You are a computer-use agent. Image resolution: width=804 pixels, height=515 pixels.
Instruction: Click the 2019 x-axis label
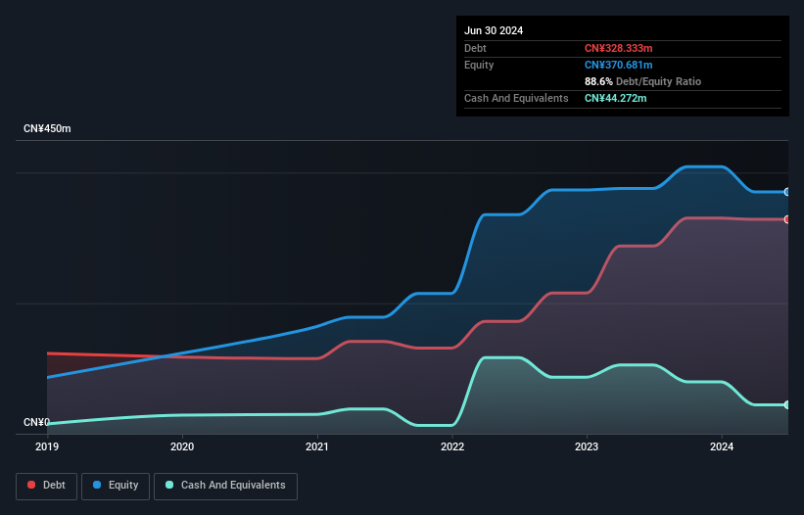pos(47,446)
